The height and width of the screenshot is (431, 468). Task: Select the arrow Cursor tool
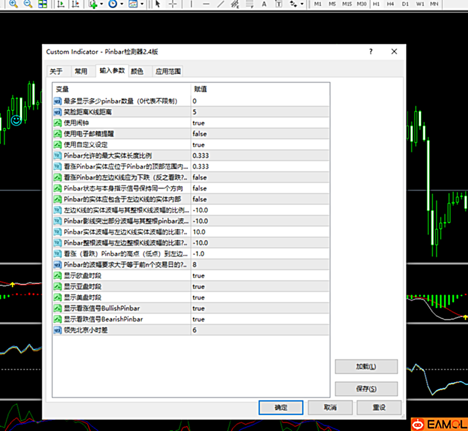(x=158, y=4)
